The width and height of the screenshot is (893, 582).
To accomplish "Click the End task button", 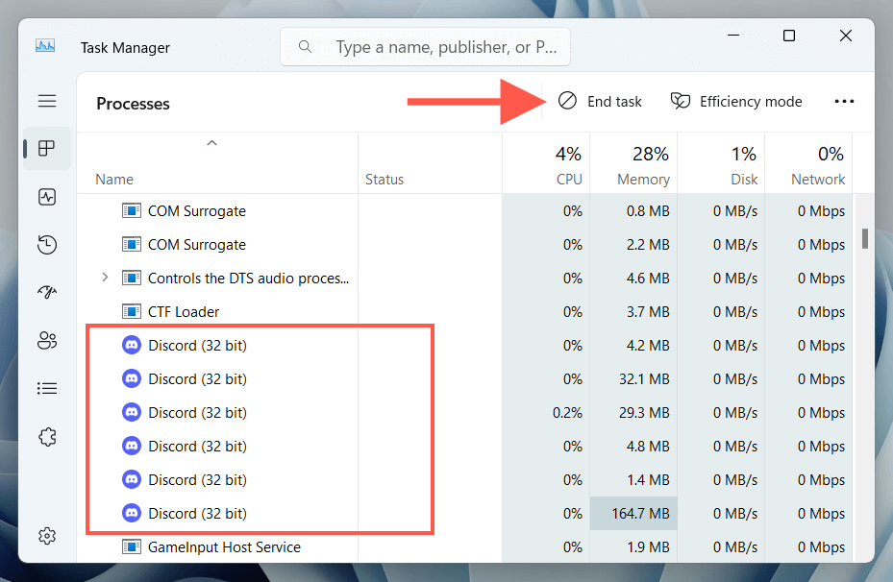I will click(600, 101).
